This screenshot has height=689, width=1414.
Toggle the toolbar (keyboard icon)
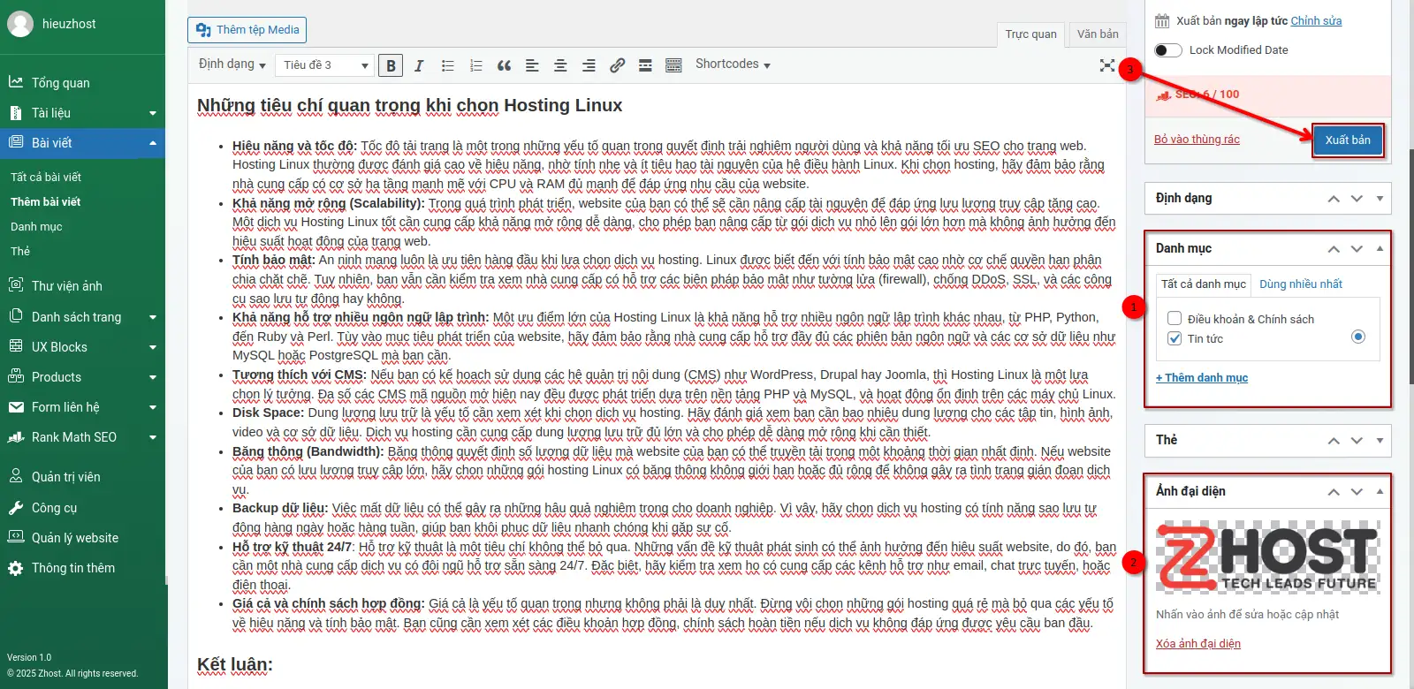click(673, 65)
